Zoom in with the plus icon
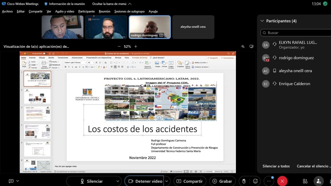The height and width of the screenshot is (186, 331). tap(136, 47)
